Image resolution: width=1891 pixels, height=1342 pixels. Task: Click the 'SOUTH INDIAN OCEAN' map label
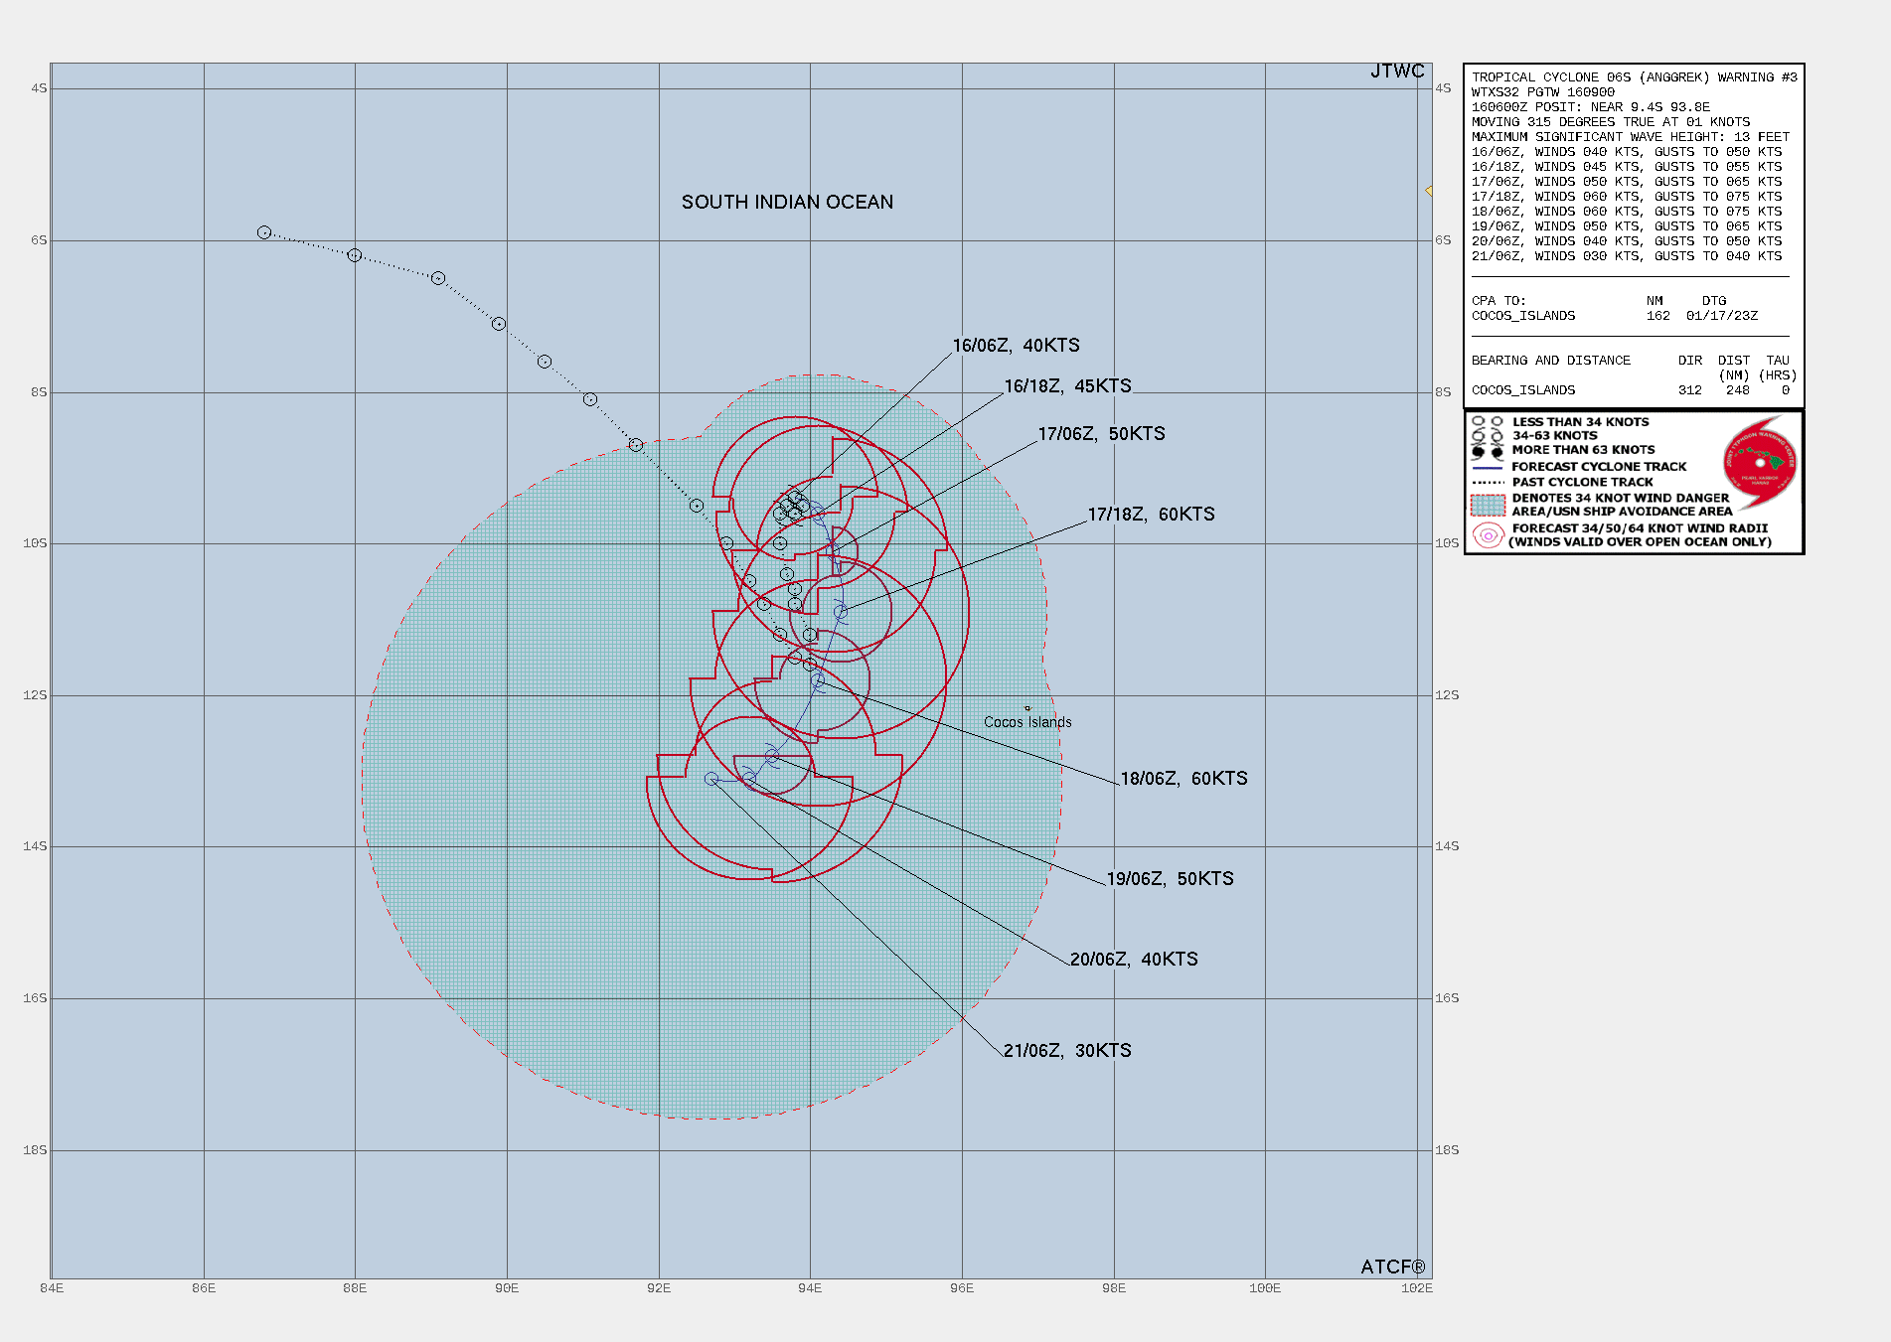(787, 203)
